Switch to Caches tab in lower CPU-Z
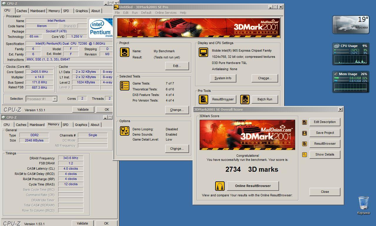This screenshot has width=376, height=226. point(21,125)
